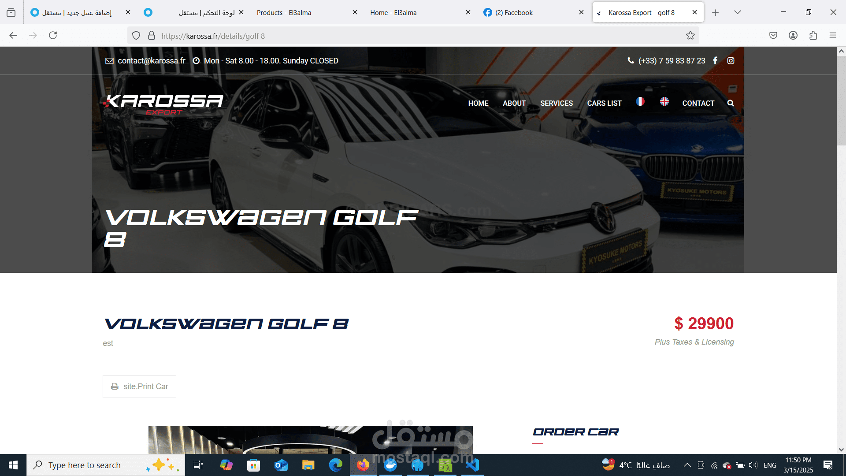Switch site language using UK flag
This screenshot has height=476, width=846.
[664, 102]
